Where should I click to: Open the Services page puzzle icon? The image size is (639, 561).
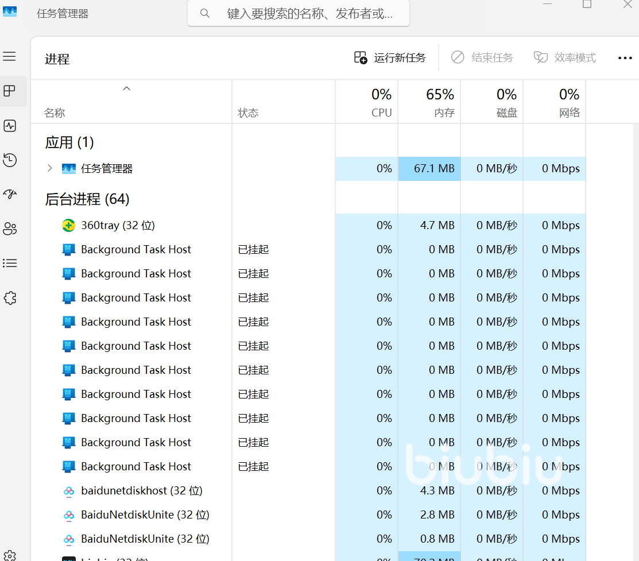point(10,298)
